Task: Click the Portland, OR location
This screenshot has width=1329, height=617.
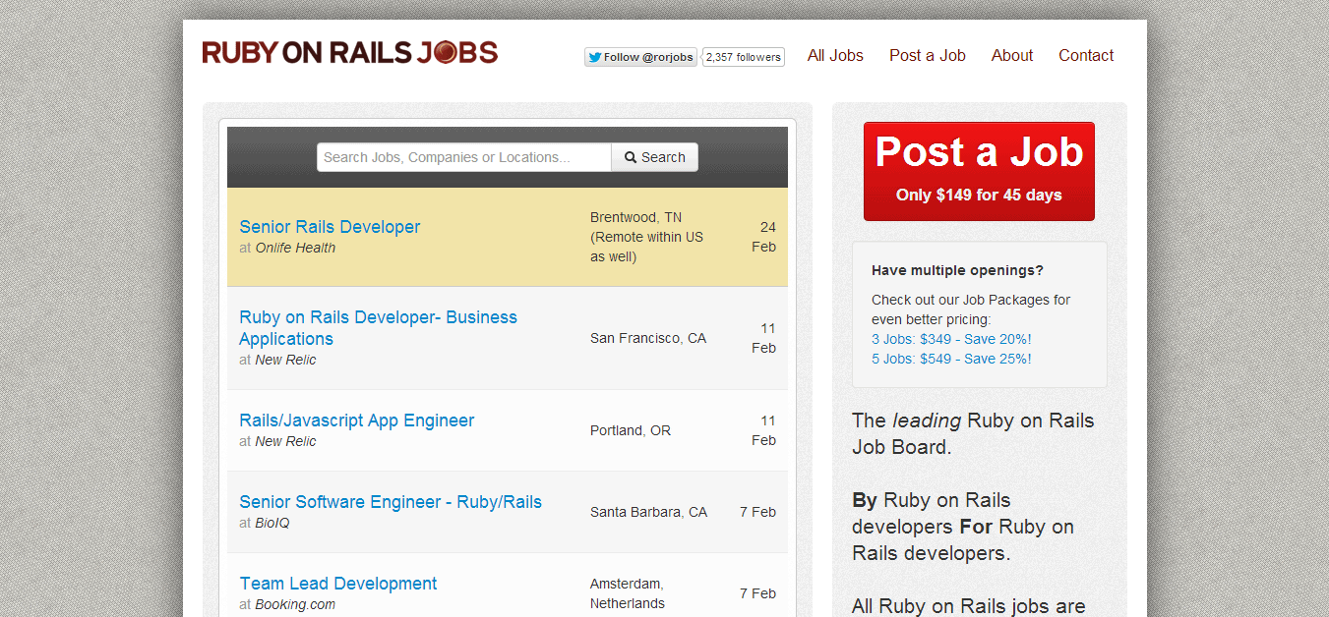Action: [631, 430]
